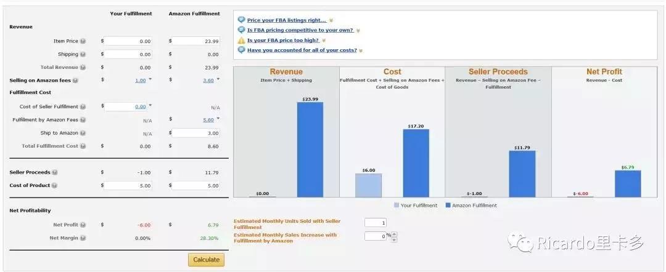666x272 pixels.
Task: Click the help icon next to Shipping
Action: tap(83, 54)
